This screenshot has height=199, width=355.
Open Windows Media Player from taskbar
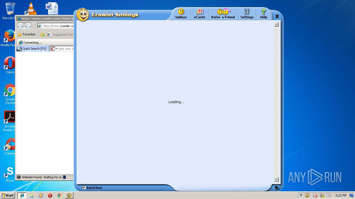coord(41,195)
